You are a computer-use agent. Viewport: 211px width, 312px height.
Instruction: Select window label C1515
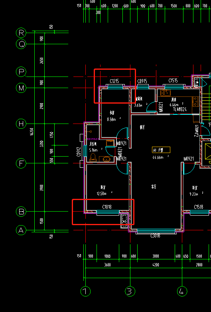click(x=173, y=80)
